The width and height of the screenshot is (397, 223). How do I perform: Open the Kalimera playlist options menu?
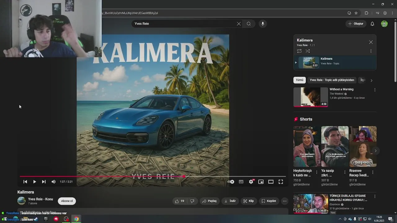point(371,51)
